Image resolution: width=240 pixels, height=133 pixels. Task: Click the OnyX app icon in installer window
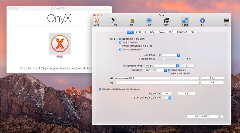(60, 44)
